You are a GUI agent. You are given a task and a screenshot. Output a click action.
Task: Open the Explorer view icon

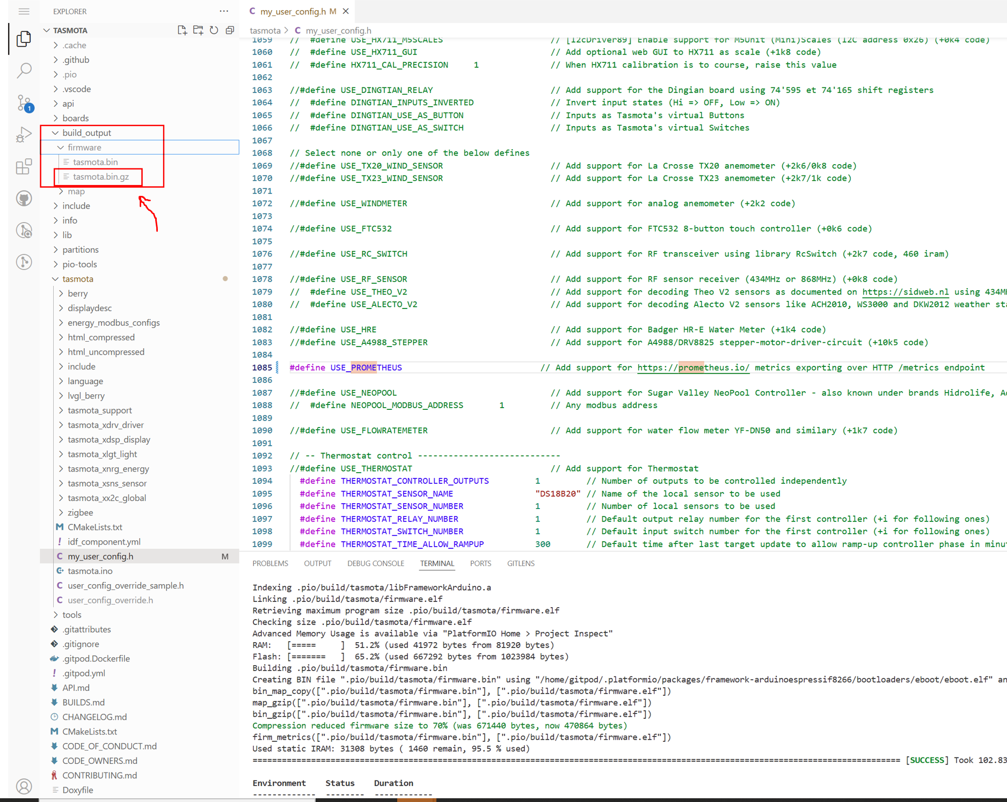[24, 39]
